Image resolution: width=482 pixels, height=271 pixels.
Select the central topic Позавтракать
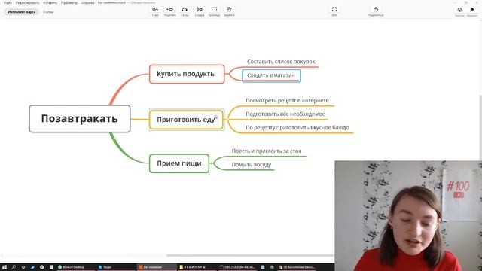pos(80,119)
